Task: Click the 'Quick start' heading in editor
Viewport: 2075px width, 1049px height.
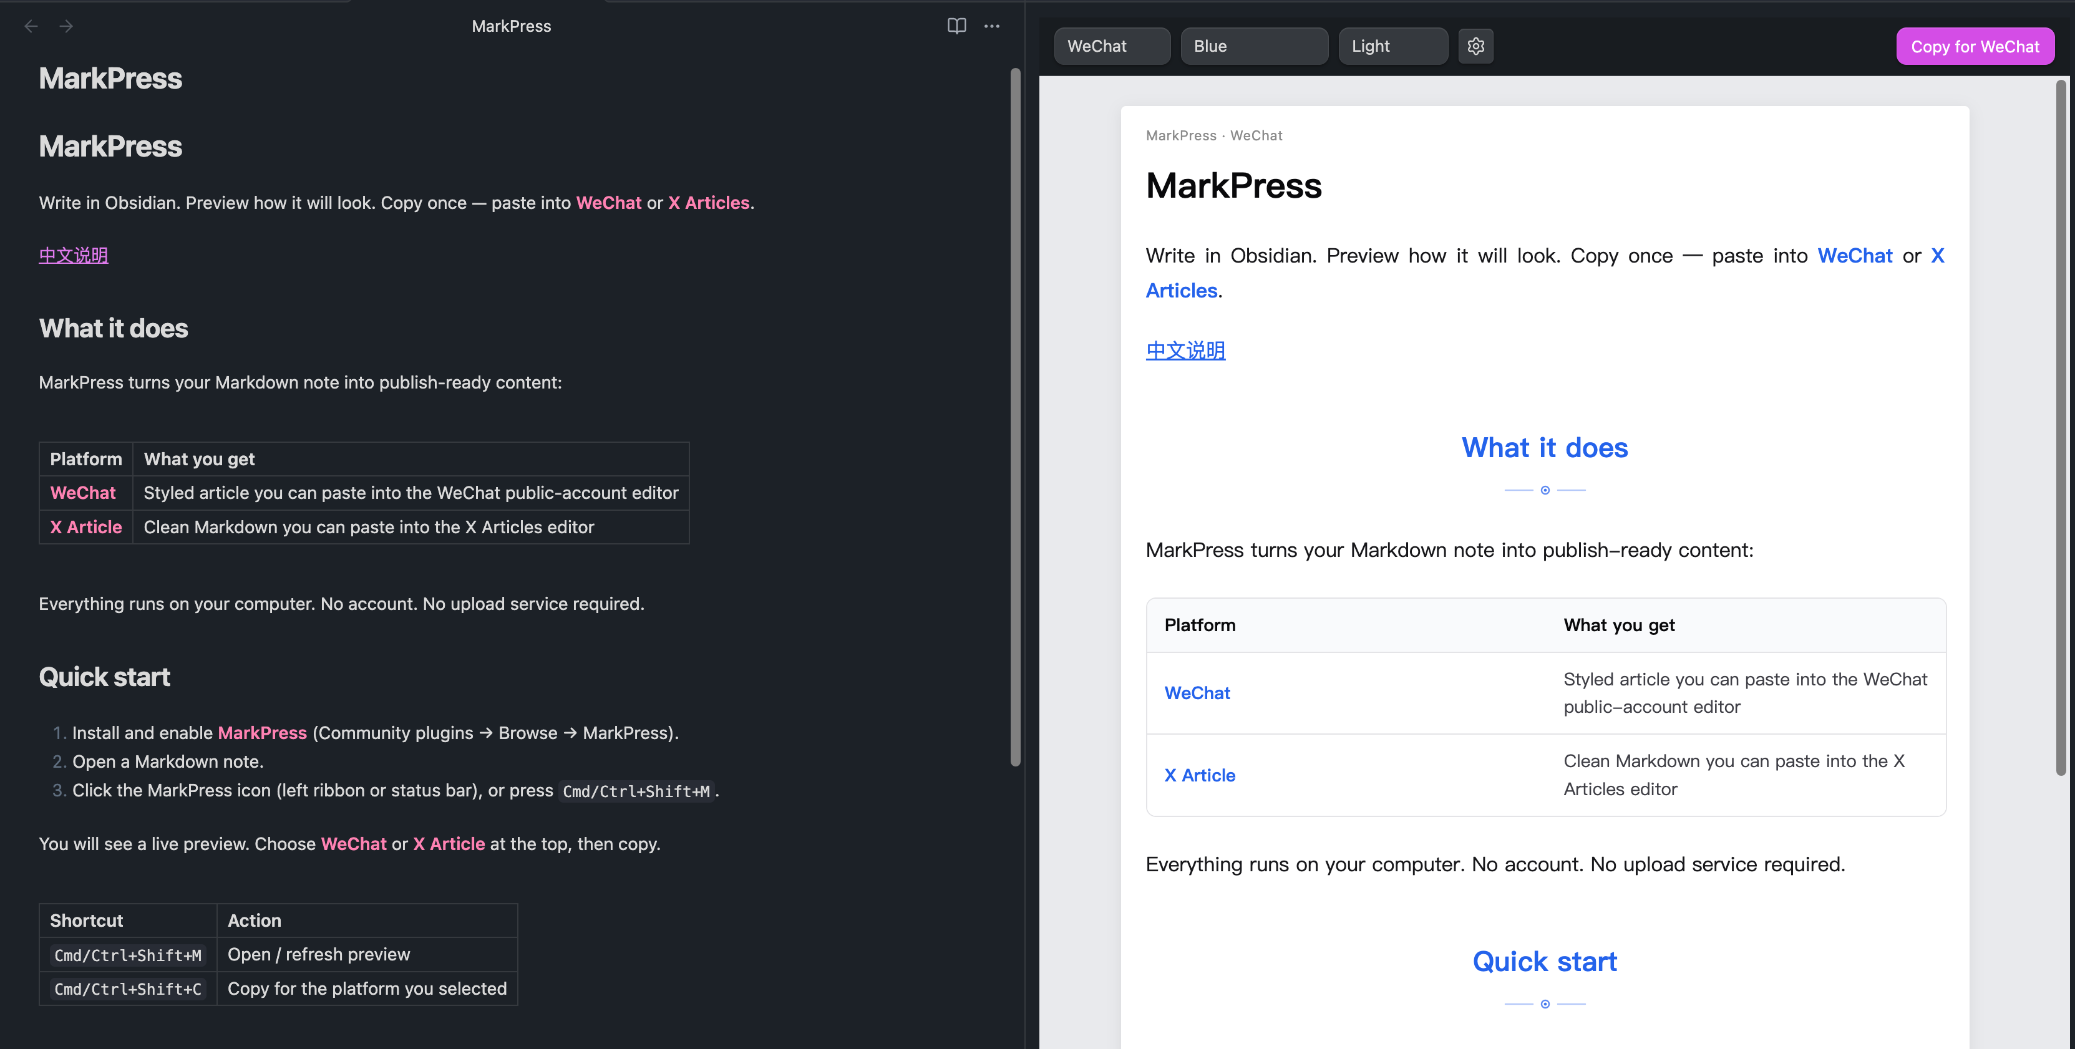Action: pyautogui.click(x=105, y=677)
